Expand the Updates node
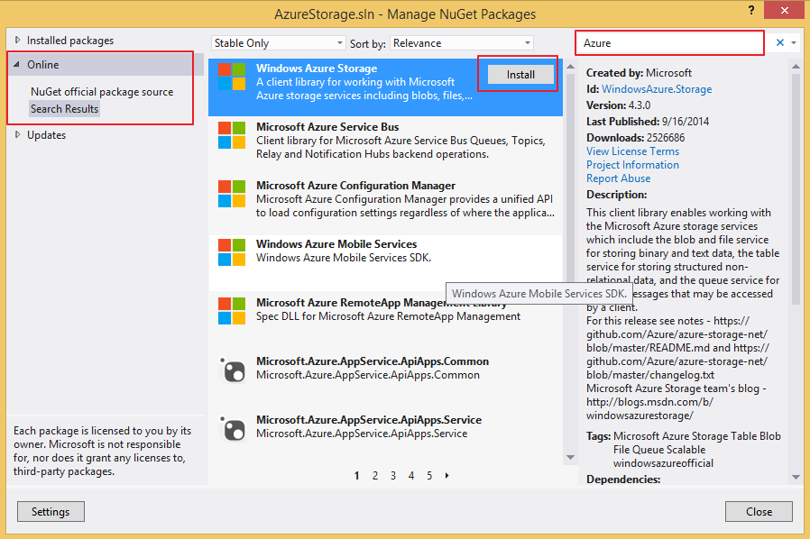This screenshot has width=810, height=539. (17, 135)
